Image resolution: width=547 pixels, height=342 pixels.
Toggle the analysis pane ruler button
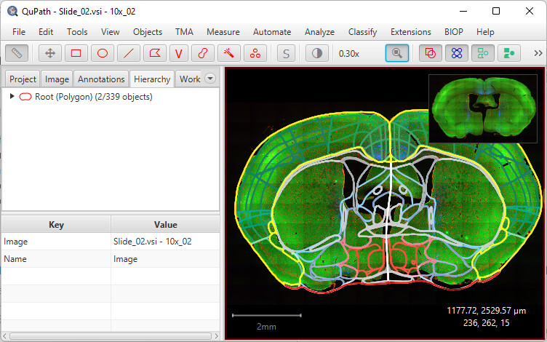click(x=17, y=53)
